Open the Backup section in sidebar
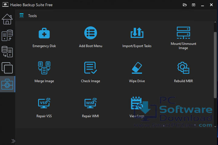 coord(7,35)
